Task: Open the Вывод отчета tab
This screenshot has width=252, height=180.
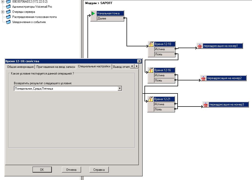Action: click(121, 67)
